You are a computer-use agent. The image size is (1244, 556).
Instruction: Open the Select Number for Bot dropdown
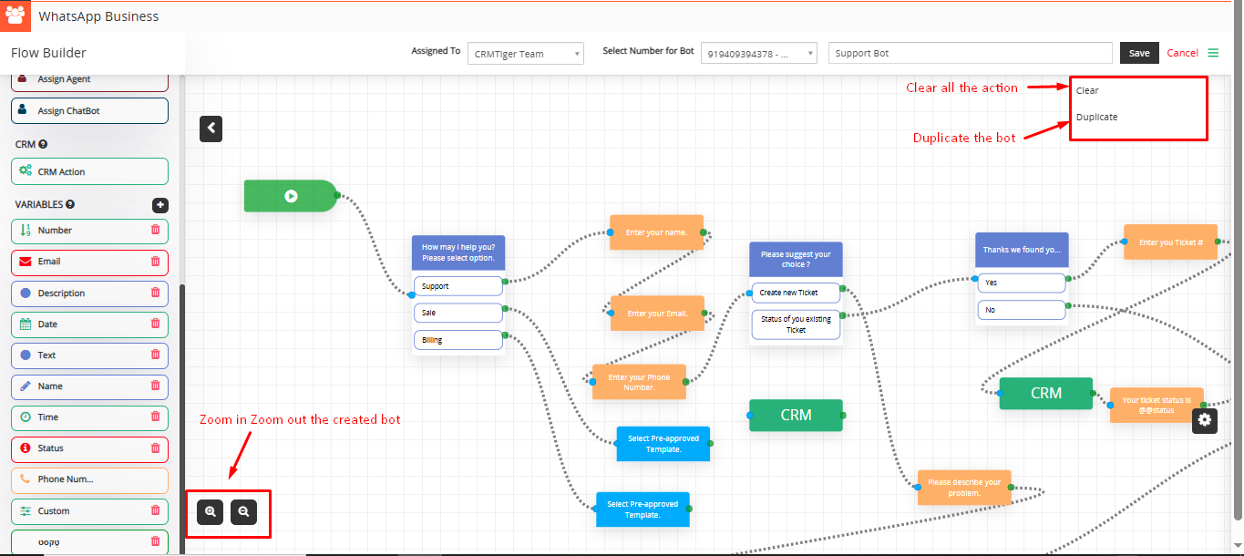click(x=759, y=54)
